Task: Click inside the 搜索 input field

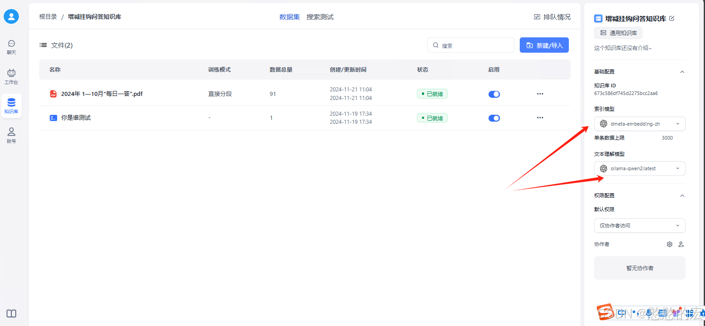Action: (471, 45)
